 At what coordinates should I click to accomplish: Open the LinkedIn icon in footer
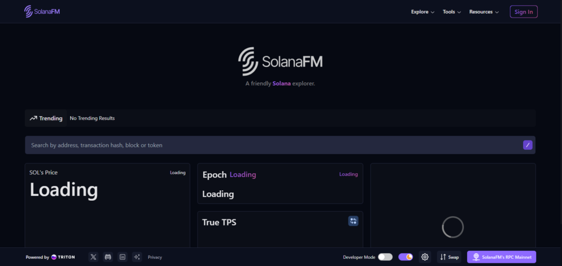(122, 257)
